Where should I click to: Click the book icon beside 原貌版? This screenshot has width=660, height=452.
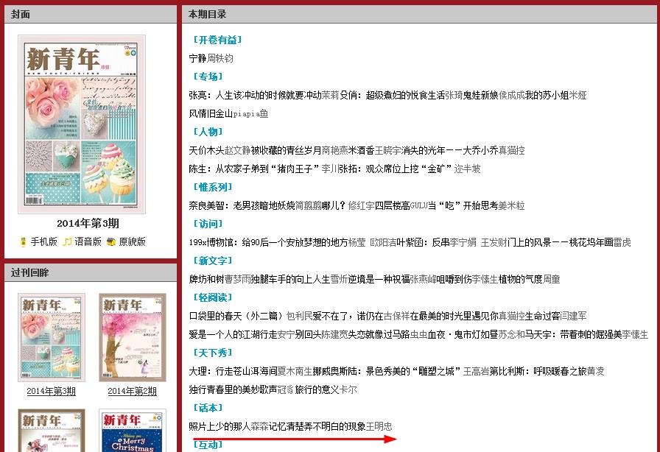[x=111, y=242]
